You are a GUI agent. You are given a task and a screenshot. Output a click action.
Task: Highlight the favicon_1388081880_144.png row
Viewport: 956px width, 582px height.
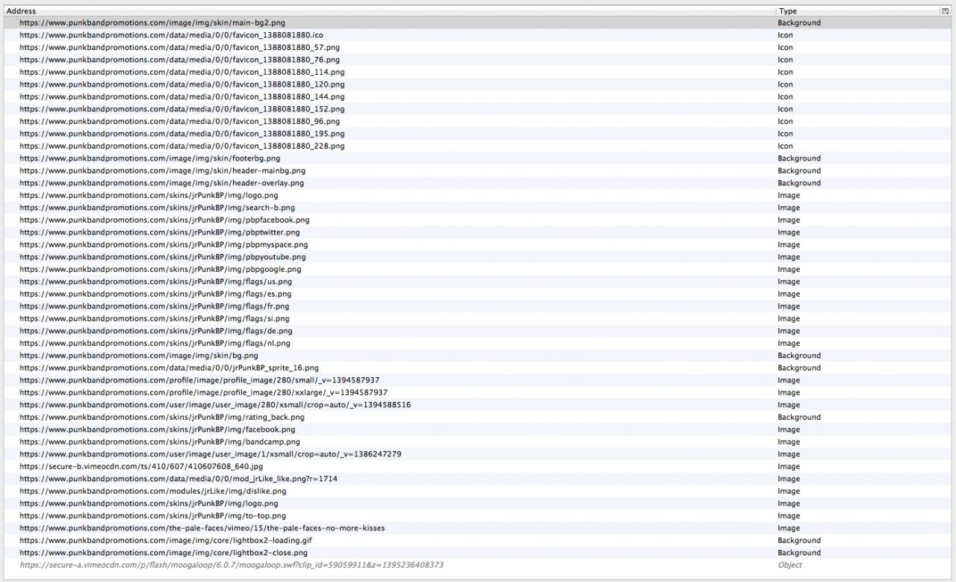coord(478,97)
